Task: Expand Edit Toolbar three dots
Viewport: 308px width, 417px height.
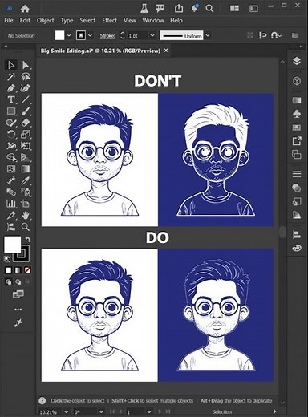Action: point(18,310)
